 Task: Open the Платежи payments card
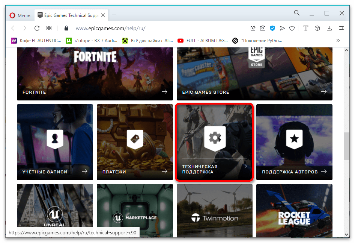coord(135,142)
